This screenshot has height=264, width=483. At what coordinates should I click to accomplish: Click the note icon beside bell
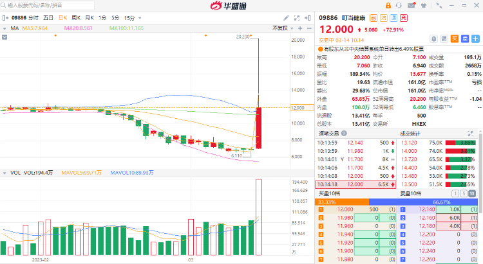pos(444,39)
